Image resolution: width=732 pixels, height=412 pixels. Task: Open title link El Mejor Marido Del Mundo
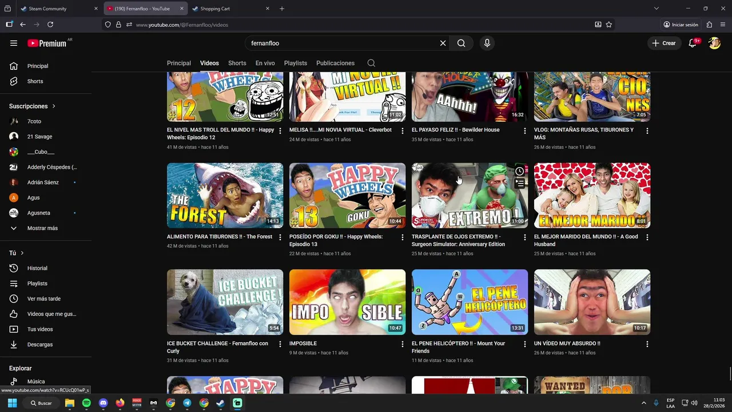(x=586, y=240)
